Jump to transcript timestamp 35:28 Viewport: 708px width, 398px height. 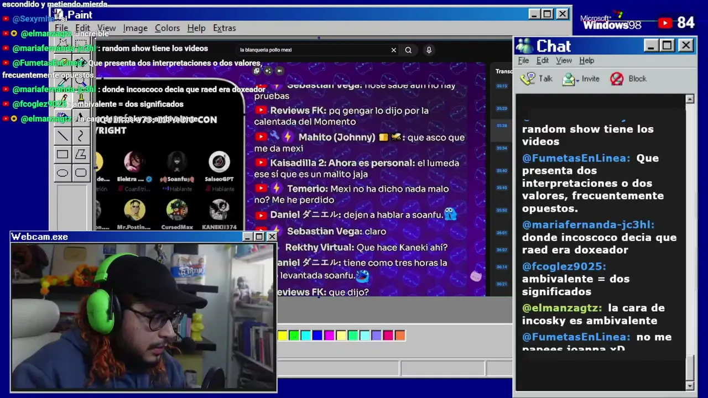(x=502, y=125)
